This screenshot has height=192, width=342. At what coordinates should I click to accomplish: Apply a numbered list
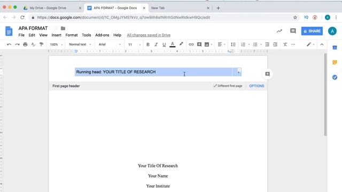point(243,44)
